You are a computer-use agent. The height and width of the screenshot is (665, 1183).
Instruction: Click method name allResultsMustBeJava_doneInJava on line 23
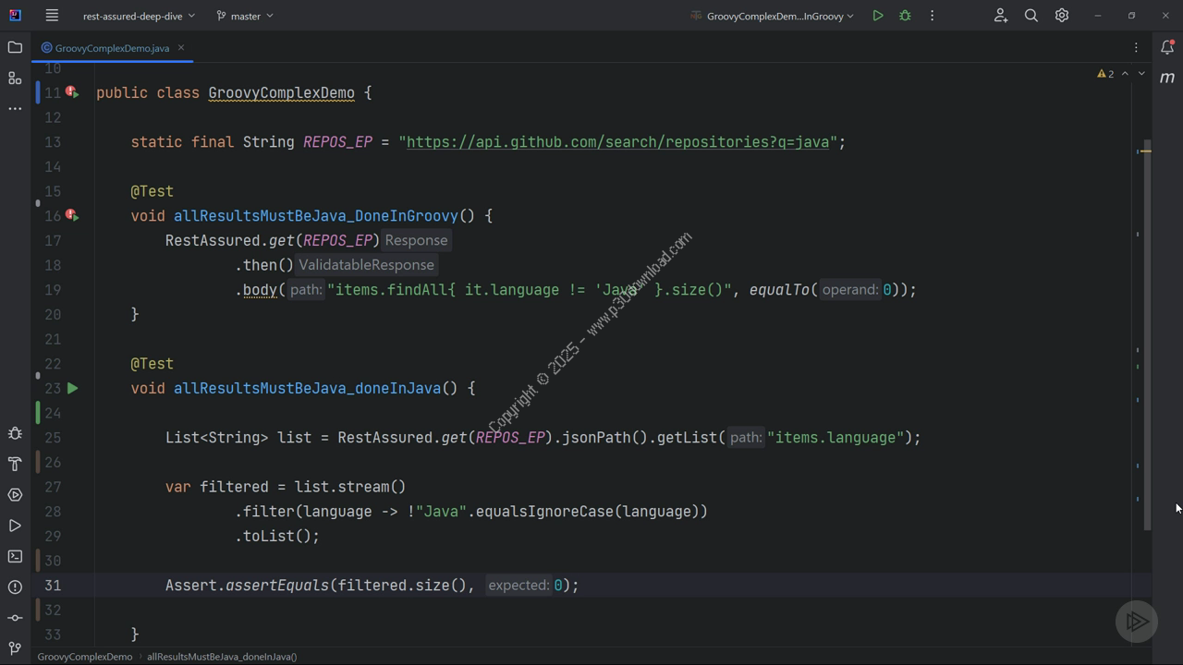[x=307, y=388]
